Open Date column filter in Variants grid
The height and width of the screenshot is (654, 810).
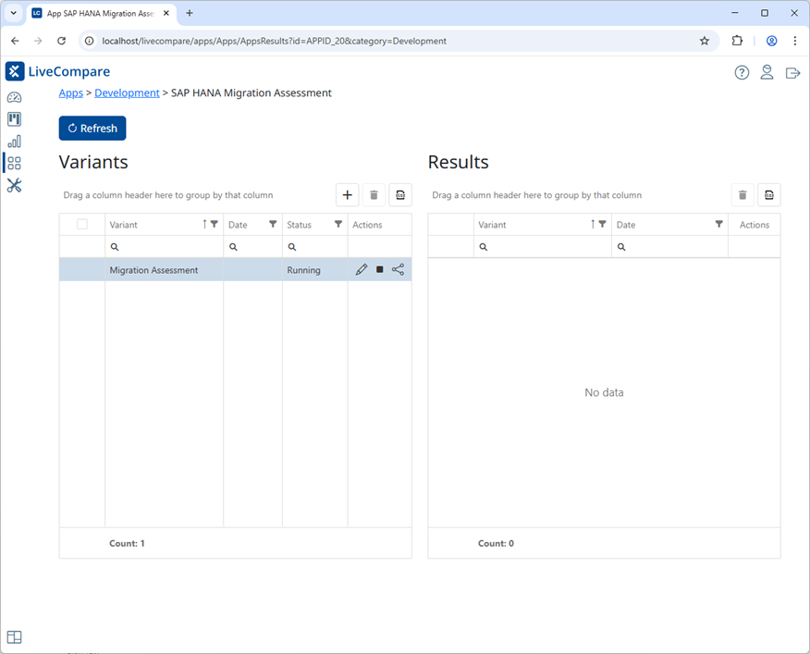click(x=273, y=224)
